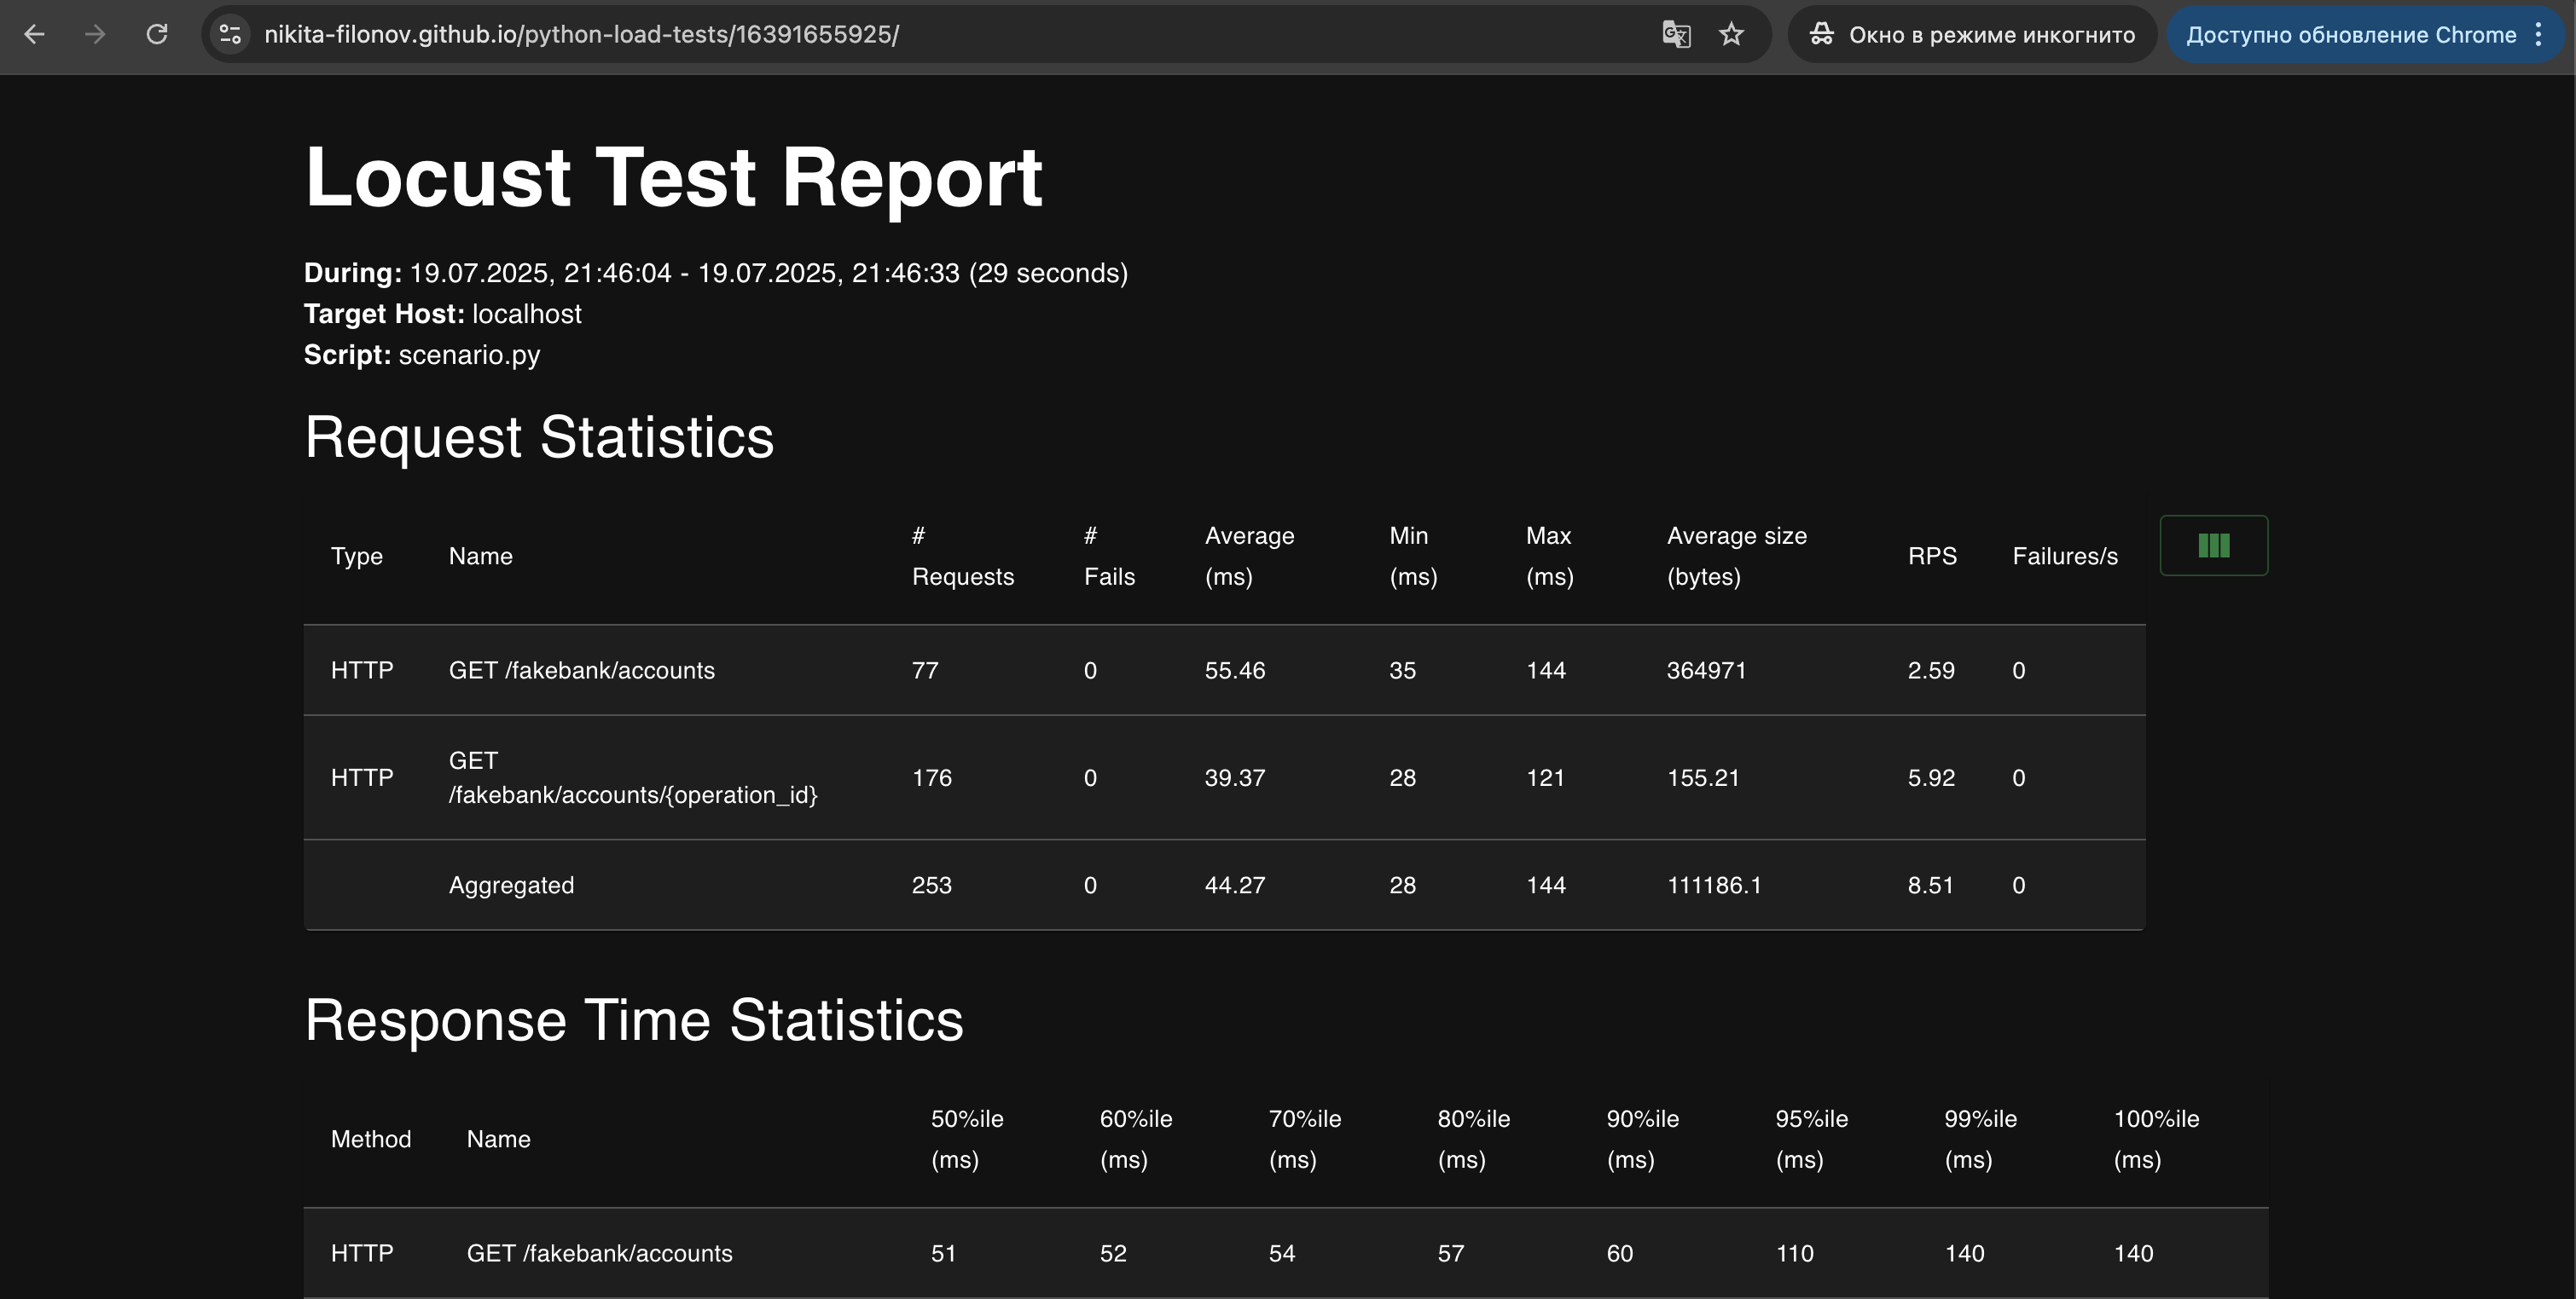The image size is (2576, 1299).
Task: Click the 95%ile (ms) column header
Action: coord(1811,1139)
